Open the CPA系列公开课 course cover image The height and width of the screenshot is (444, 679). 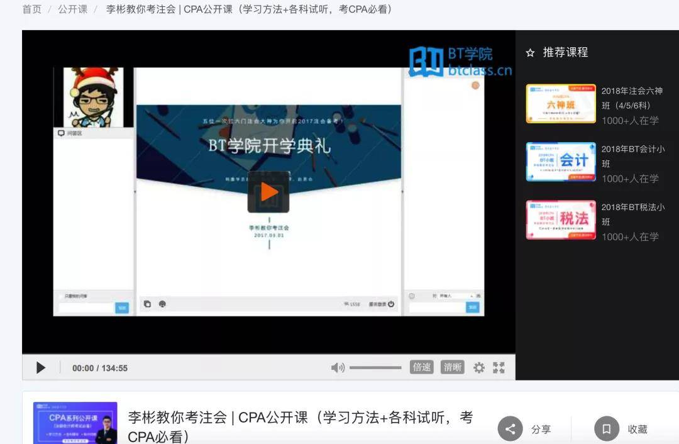point(75,423)
